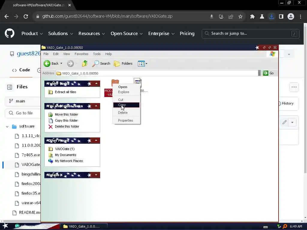
Task: Select the settings file icon beside the folder
Action: click(x=137, y=82)
